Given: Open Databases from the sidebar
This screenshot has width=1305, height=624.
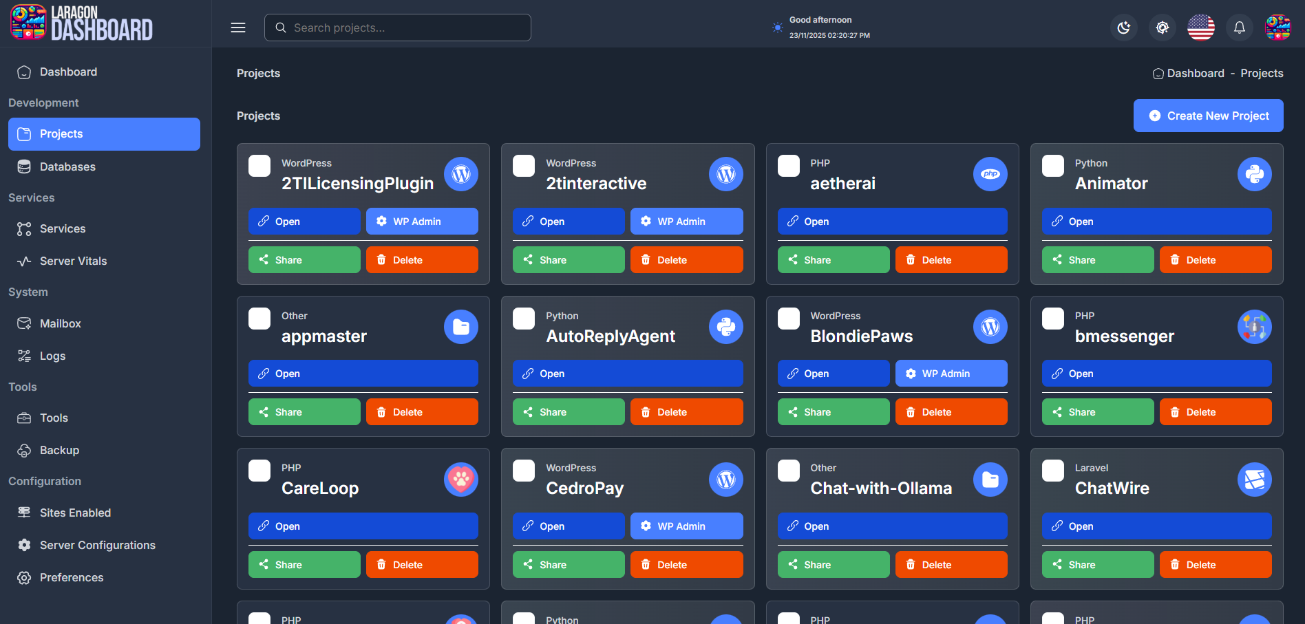Looking at the screenshot, I should click(67, 166).
